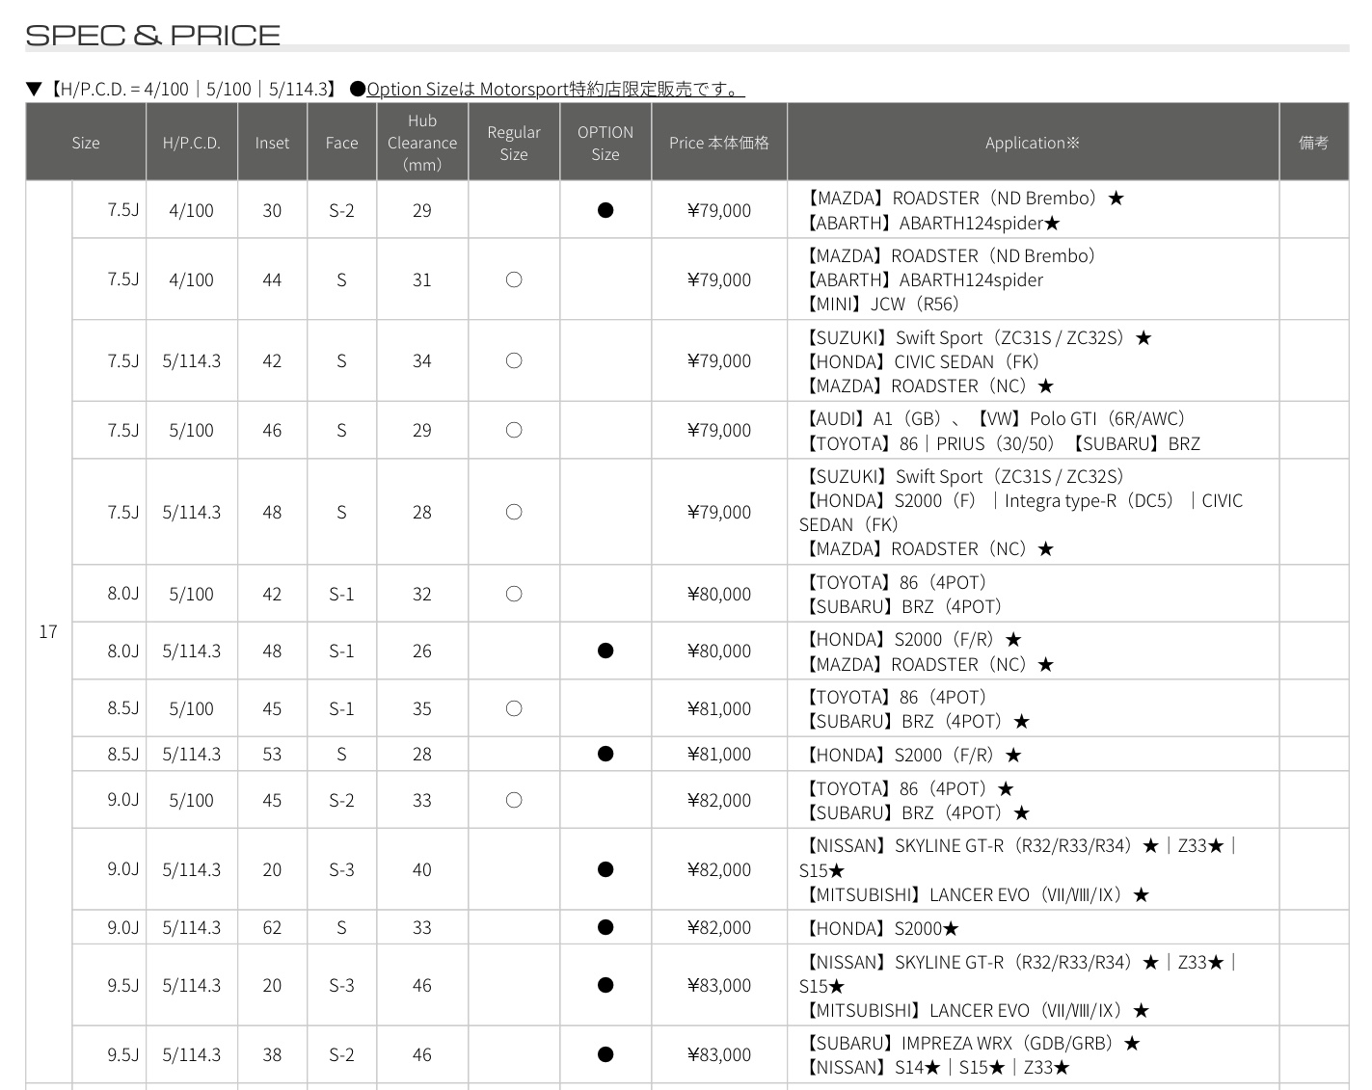Click the H/P.C.D. = 4/100 | 5/100 | 5/114.3 note
Image resolution: width=1372 pixels, height=1090 pixels.
coord(193,90)
